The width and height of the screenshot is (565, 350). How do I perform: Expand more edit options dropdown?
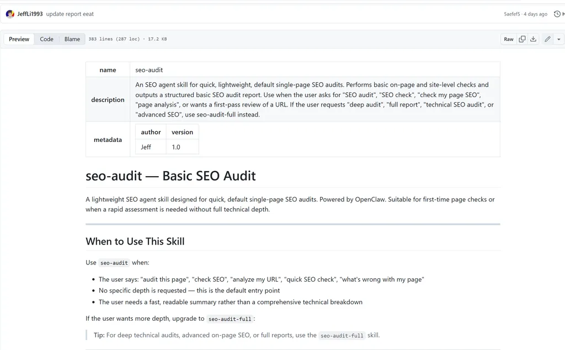(x=559, y=39)
